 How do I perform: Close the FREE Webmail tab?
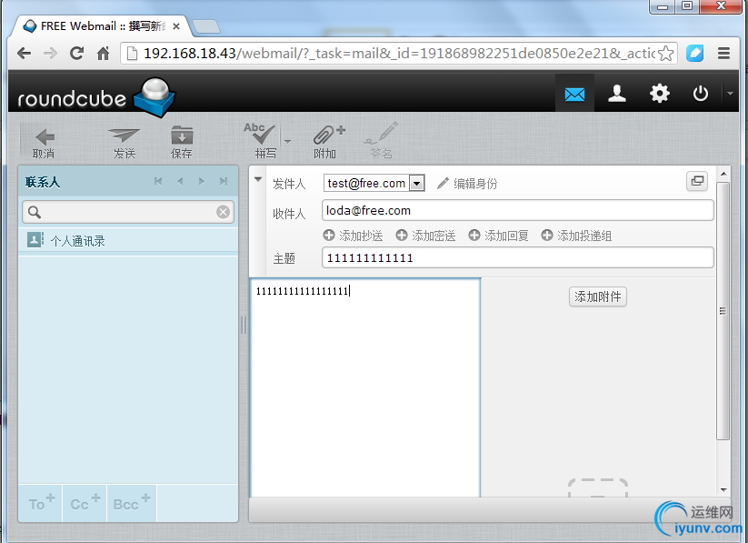click(x=176, y=26)
